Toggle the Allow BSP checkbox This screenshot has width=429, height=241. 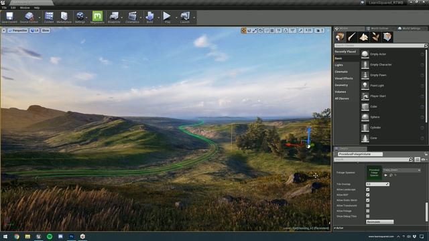coord(368,195)
